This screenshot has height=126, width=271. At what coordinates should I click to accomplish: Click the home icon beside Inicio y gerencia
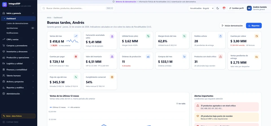(x=4, y=13)
